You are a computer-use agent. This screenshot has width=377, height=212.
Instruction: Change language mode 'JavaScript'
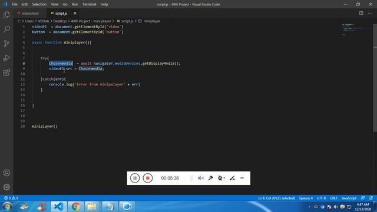[x=349, y=198]
